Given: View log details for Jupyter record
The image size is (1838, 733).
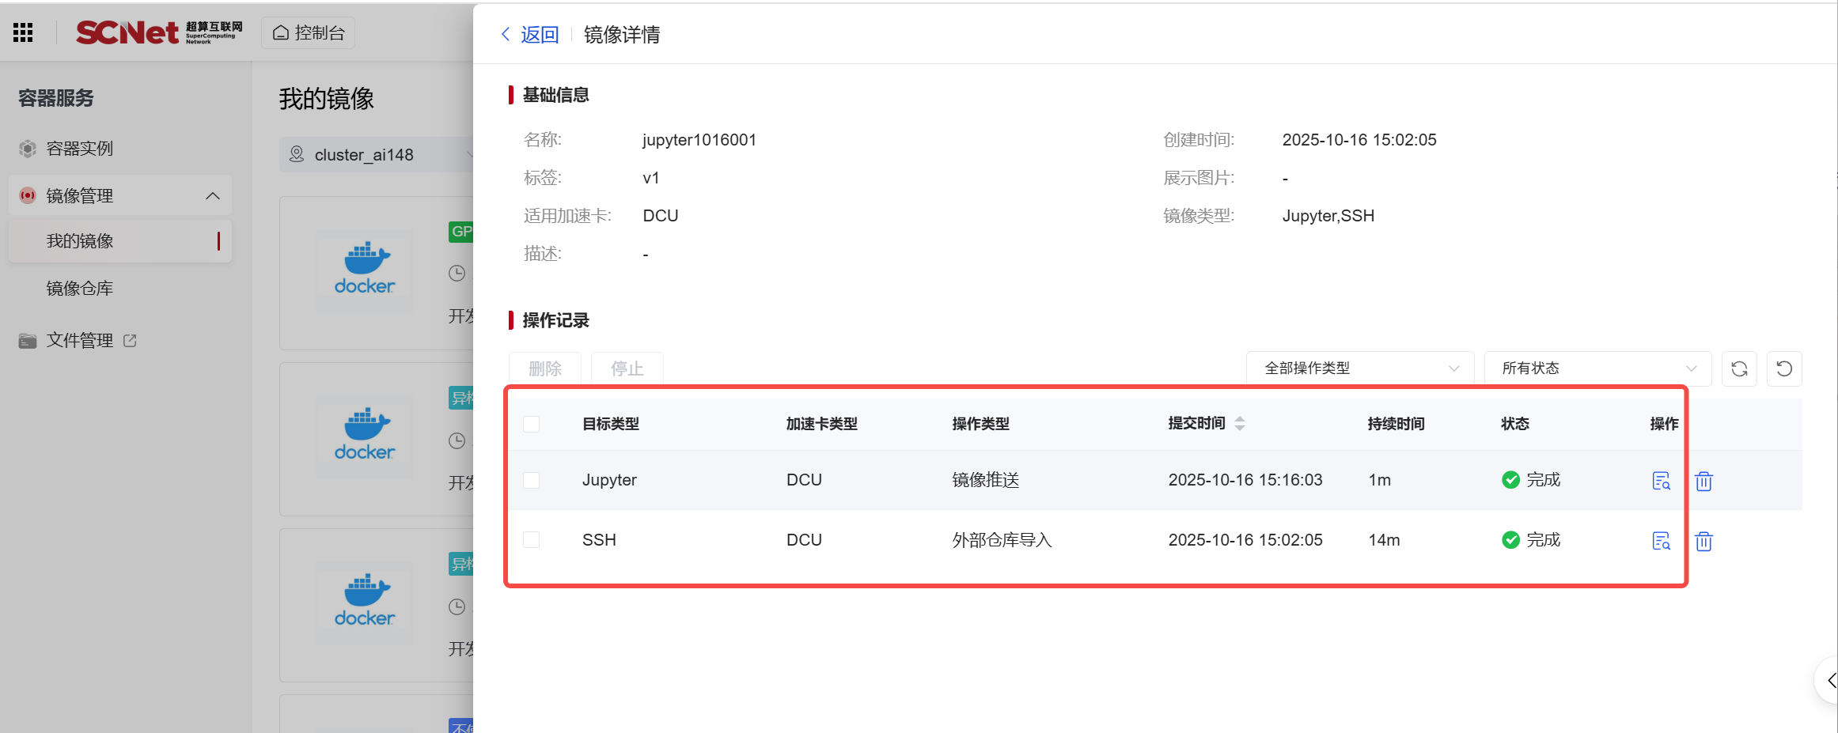Looking at the screenshot, I should (1661, 481).
